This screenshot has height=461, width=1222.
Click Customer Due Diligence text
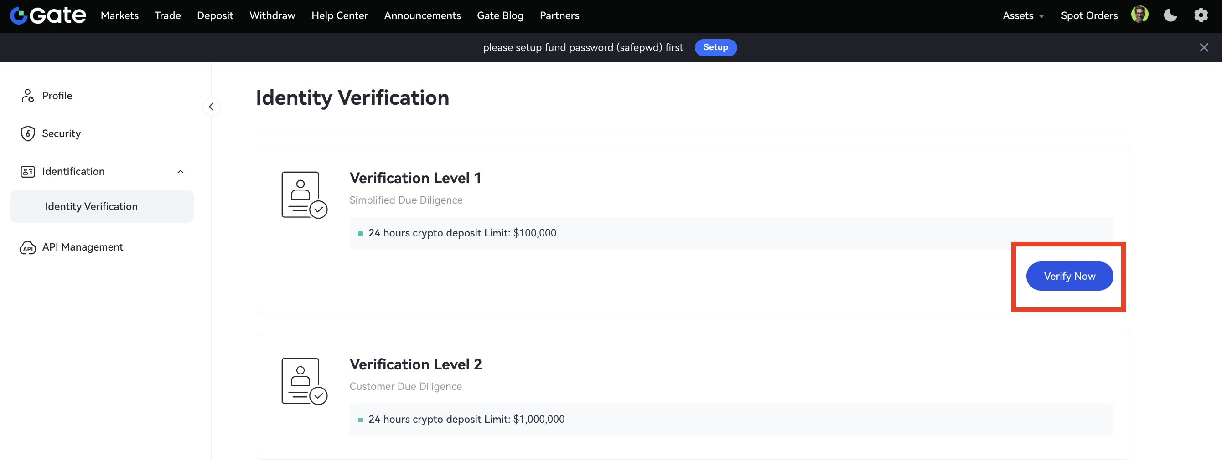[x=406, y=386]
